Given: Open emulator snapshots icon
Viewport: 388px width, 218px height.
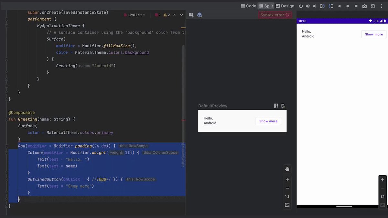Looking at the screenshot, I should pos(373,6).
